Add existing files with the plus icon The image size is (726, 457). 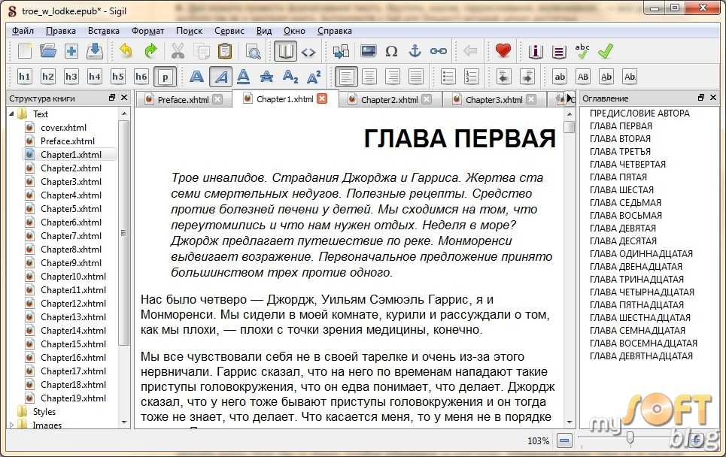click(x=71, y=51)
